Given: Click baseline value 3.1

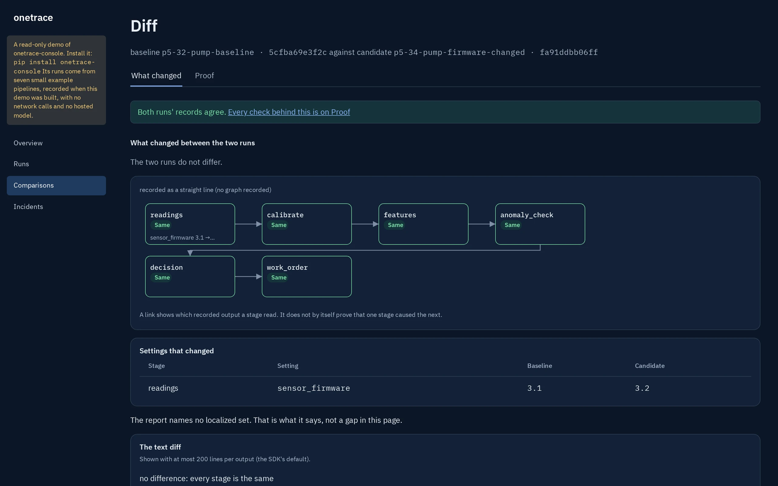Looking at the screenshot, I should click(534, 388).
